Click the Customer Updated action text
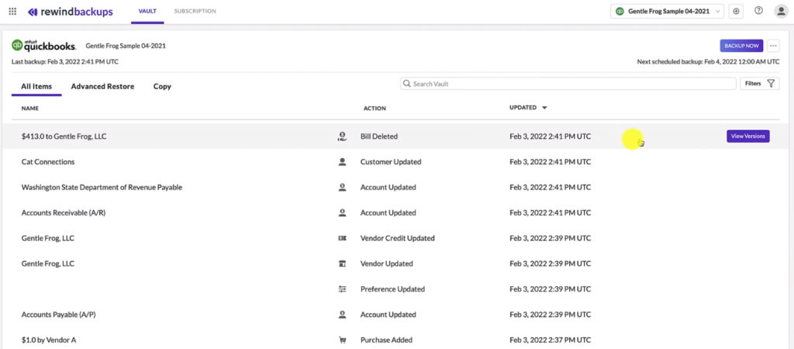 pos(391,162)
